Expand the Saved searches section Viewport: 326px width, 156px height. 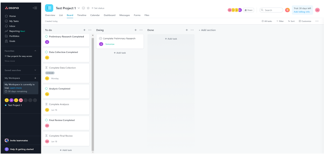[35, 70]
